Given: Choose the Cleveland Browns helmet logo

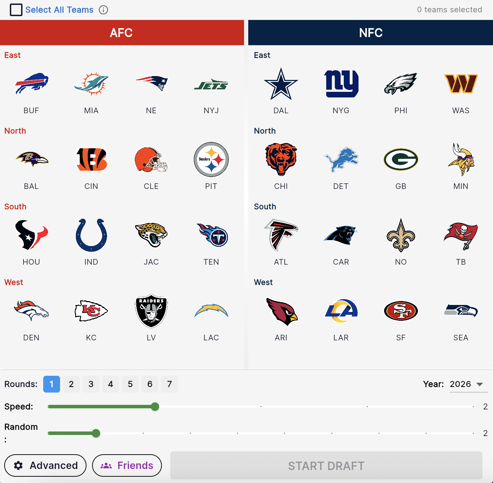Looking at the screenshot, I should (151, 159).
